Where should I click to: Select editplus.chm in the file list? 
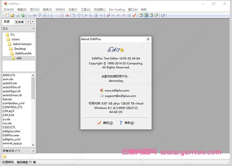point(12,131)
